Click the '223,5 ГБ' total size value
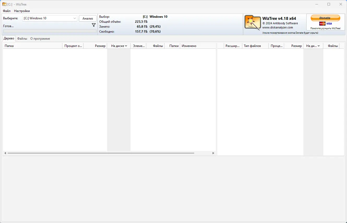The height and width of the screenshot is (223, 347). coord(141,22)
